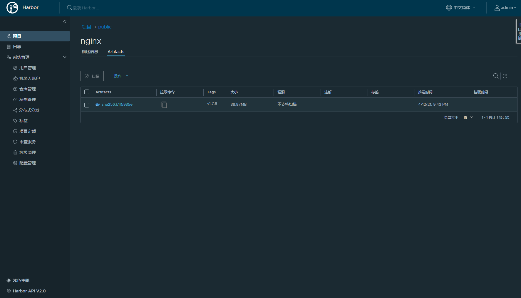The image size is (521, 298).
Task: Open the admin account dropdown
Action: (505, 8)
